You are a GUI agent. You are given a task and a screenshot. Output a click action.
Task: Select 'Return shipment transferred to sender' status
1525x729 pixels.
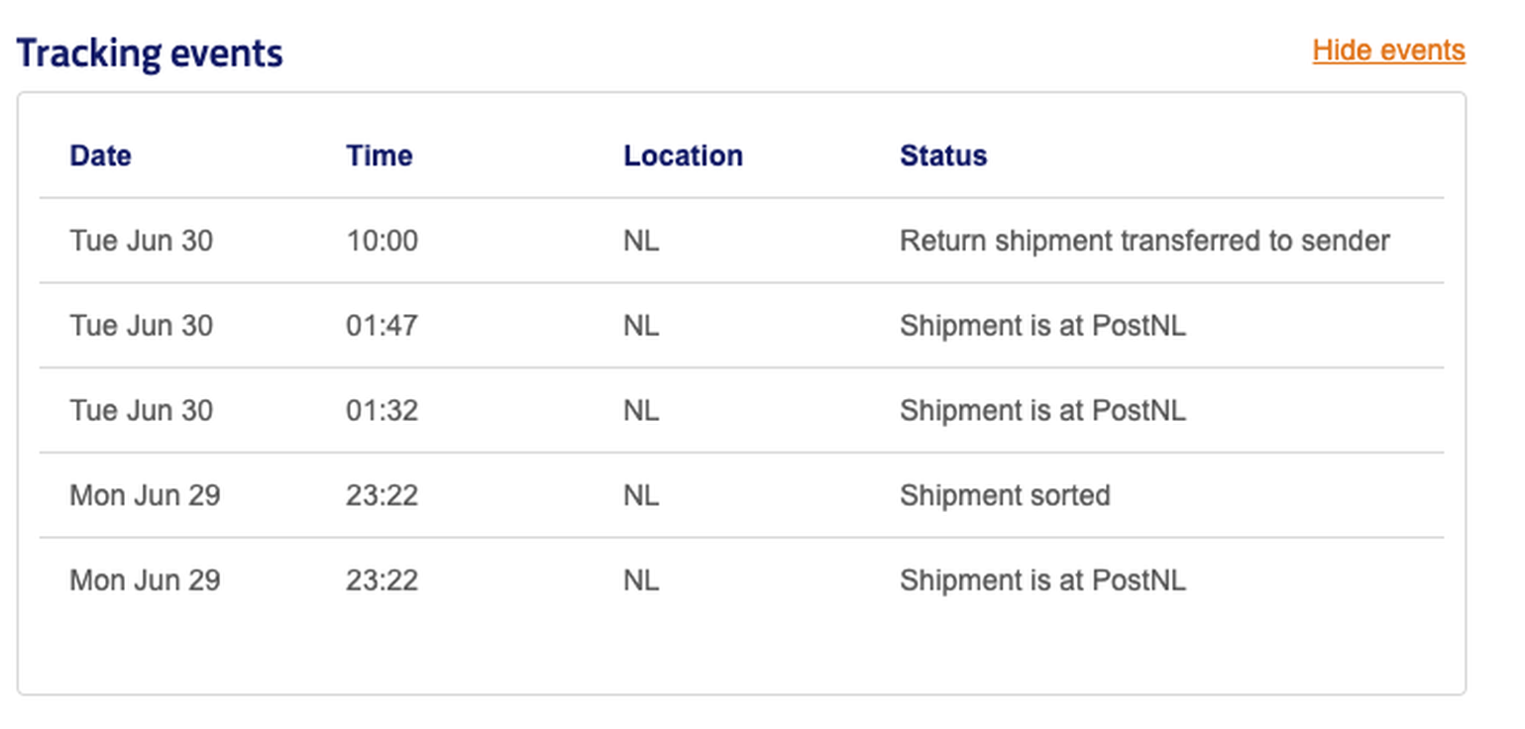click(1144, 241)
